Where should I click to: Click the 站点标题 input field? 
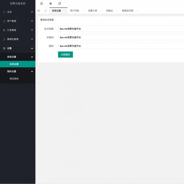(x=121, y=29)
